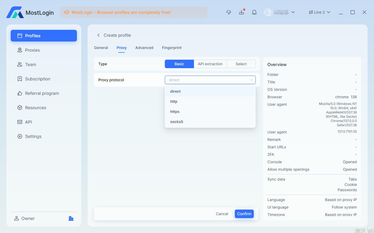Image resolution: width=374 pixels, height=233 pixels.
Task: Click the Cancel button
Action: 222,214
